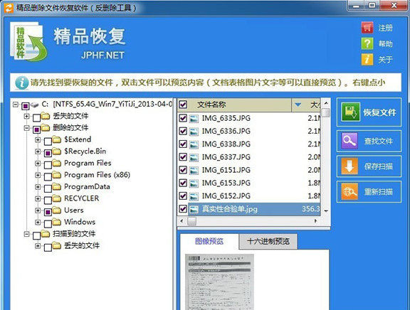This screenshot has height=310, width=410.
Task: Click the file list vertical scrollbar thumb
Action: click(326, 113)
